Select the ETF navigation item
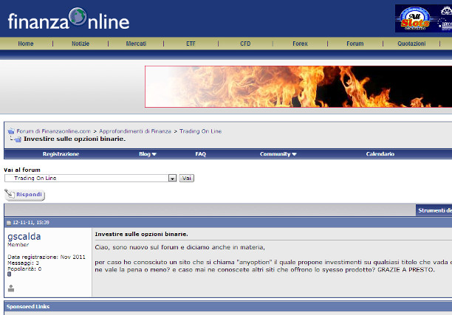 pos(191,44)
